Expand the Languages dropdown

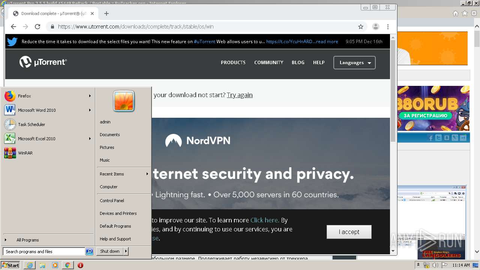click(354, 63)
